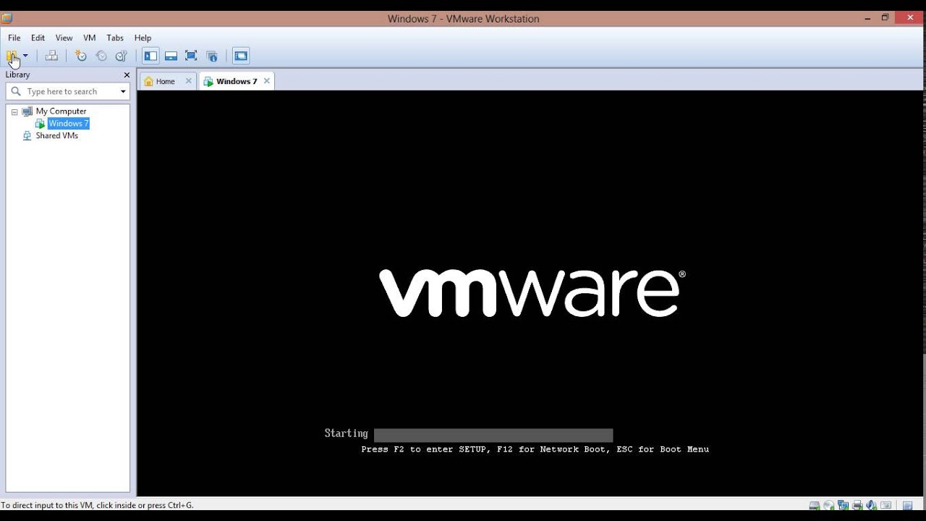The width and height of the screenshot is (926, 521).
Task: Enter full screen mode
Action: pos(191,56)
